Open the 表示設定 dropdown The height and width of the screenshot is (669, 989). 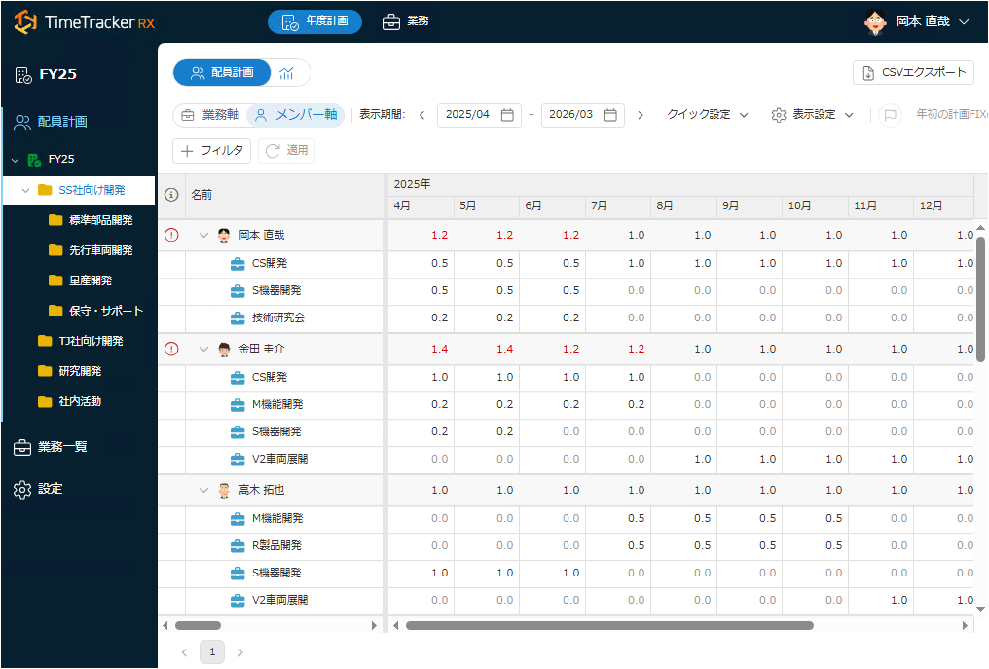pyautogui.click(x=813, y=115)
